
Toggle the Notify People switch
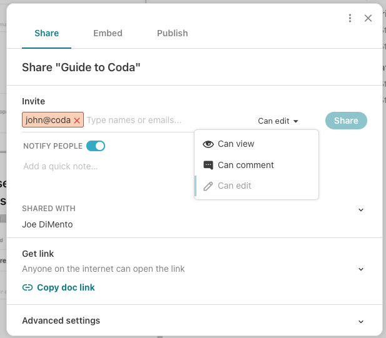tap(96, 146)
